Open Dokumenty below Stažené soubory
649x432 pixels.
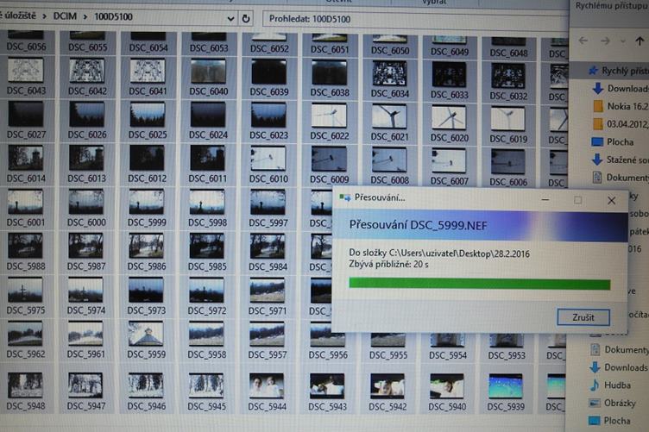pos(621,178)
